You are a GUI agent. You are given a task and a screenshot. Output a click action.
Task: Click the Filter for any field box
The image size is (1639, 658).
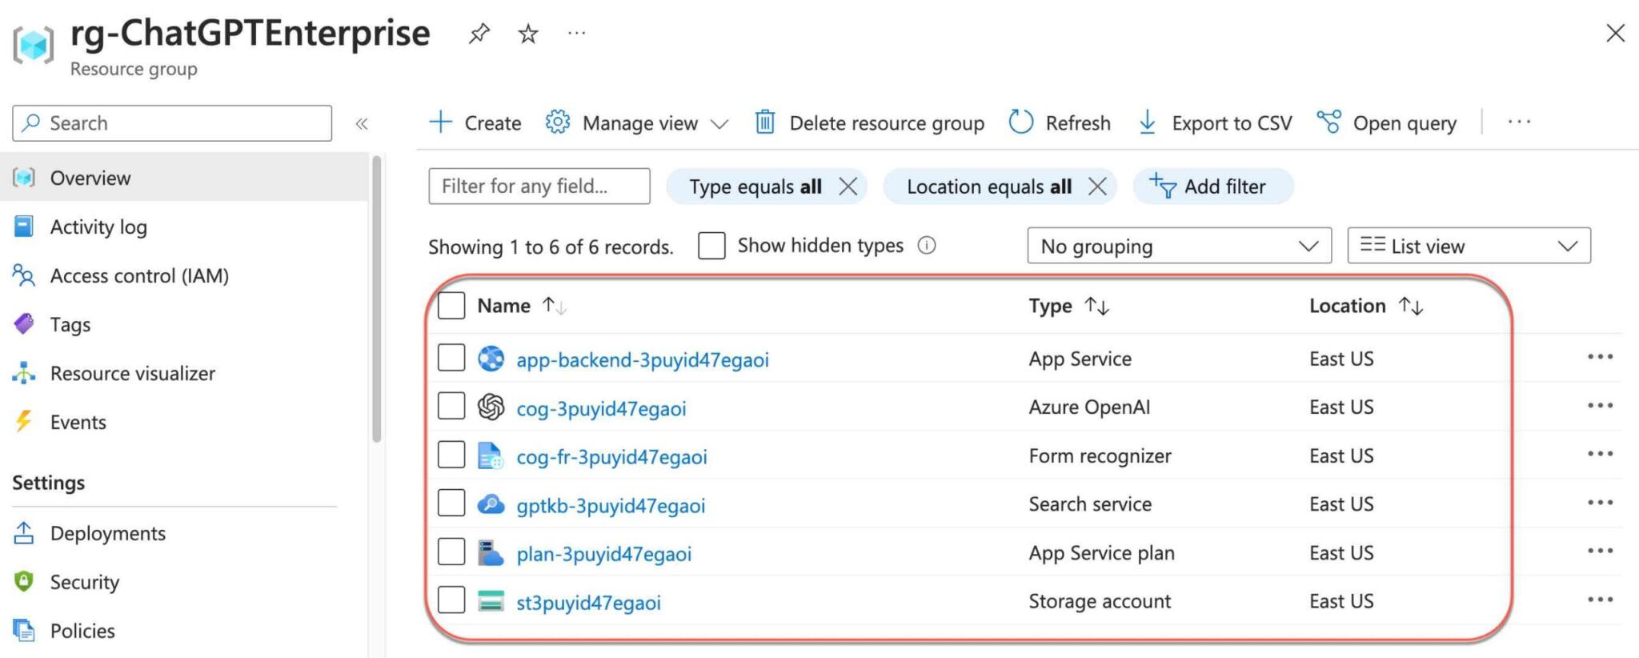click(x=539, y=187)
